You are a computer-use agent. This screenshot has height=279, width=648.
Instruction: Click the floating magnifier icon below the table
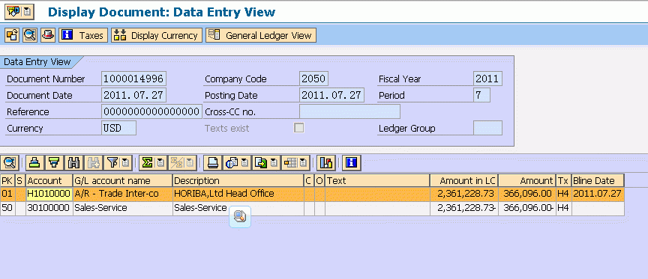tap(240, 217)
